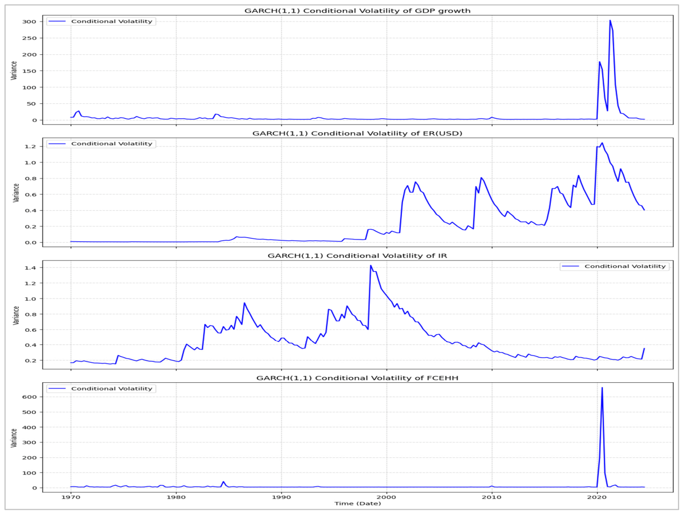Click the 50 tick on GDP chart y-axis
The height and width of the screenshot is (514, 683).
pyautogui.click(x=32, y=104)
